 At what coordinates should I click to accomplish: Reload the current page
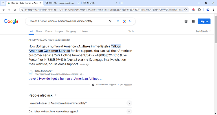pos(15,10)
